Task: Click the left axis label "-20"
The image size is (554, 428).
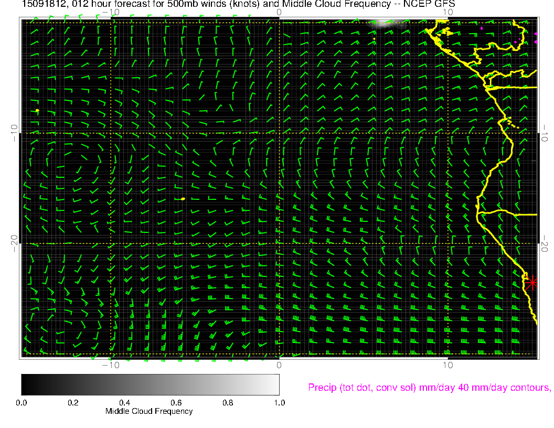Action: pos(14,243)
